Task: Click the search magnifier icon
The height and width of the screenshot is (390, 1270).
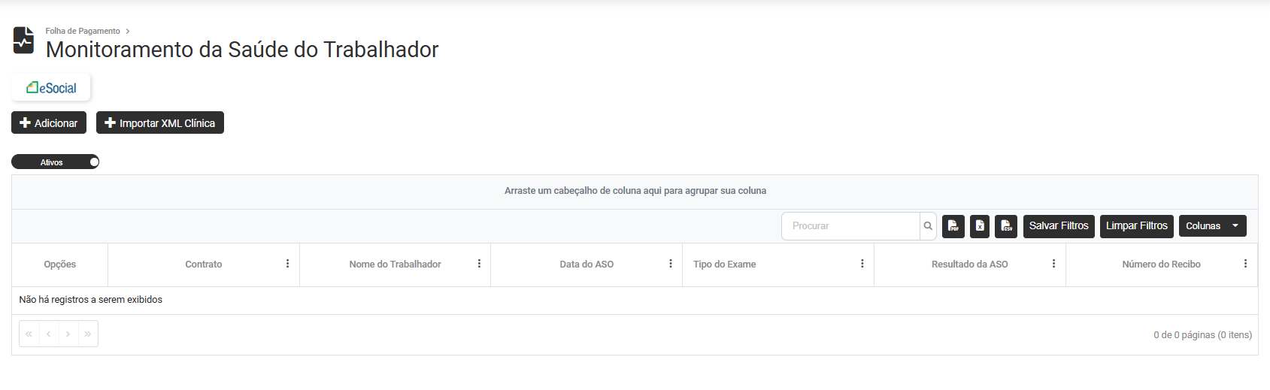Action: point(928,225)
